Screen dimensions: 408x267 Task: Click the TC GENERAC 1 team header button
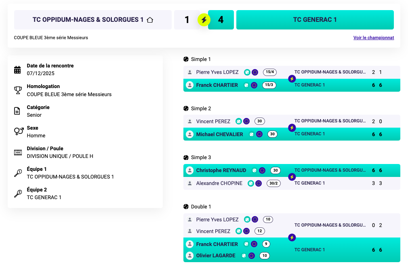click(x=315, y=20)
